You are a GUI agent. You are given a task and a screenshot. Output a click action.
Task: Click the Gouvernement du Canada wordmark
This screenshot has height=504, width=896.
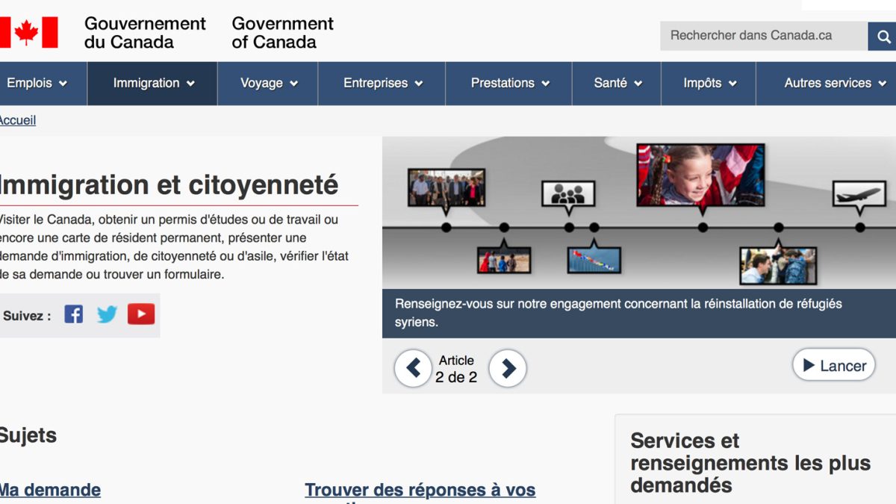coord(145,33)
